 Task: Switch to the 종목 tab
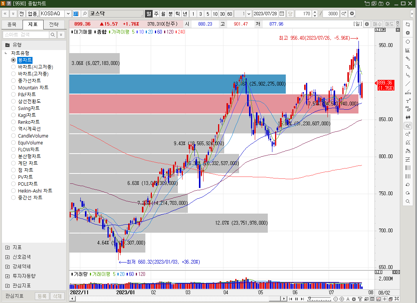tap(12, 25)
